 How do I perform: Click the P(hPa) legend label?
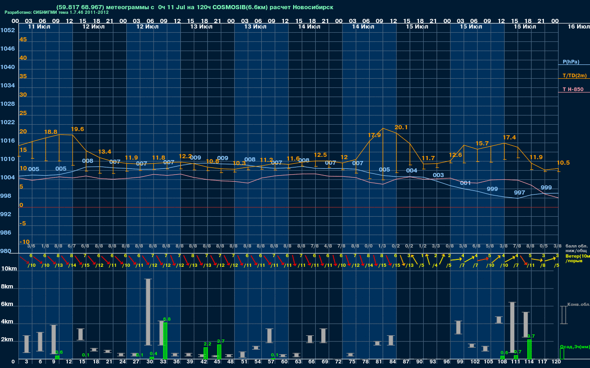(x=571, y=62)
